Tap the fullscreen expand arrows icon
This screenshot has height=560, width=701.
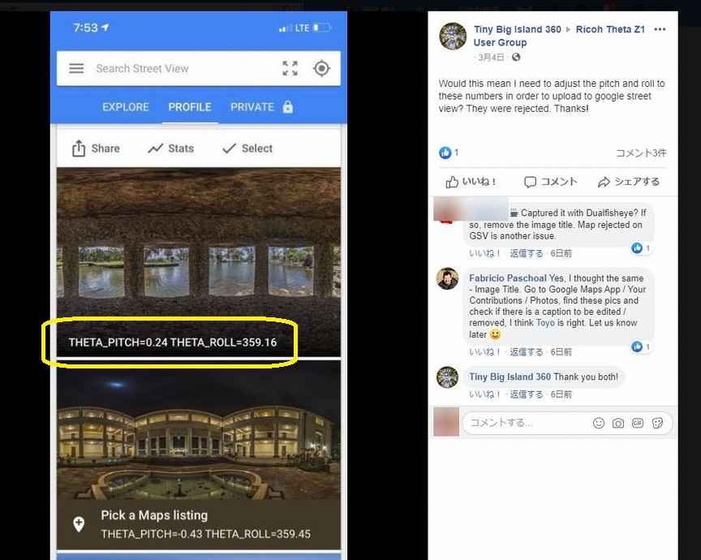[x=290, y=68]
